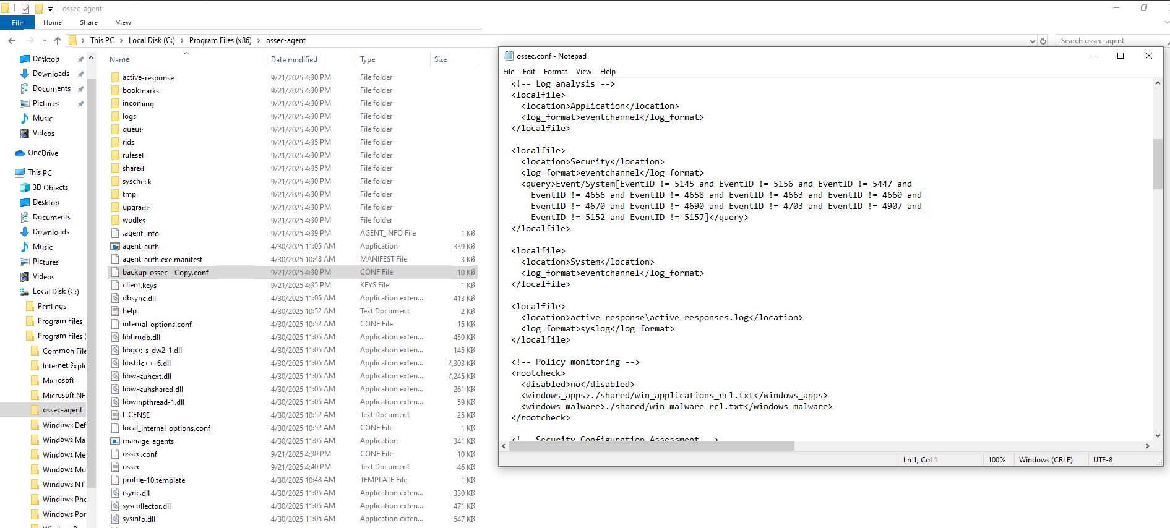Open the Notepad File menu

pos(509,72)
